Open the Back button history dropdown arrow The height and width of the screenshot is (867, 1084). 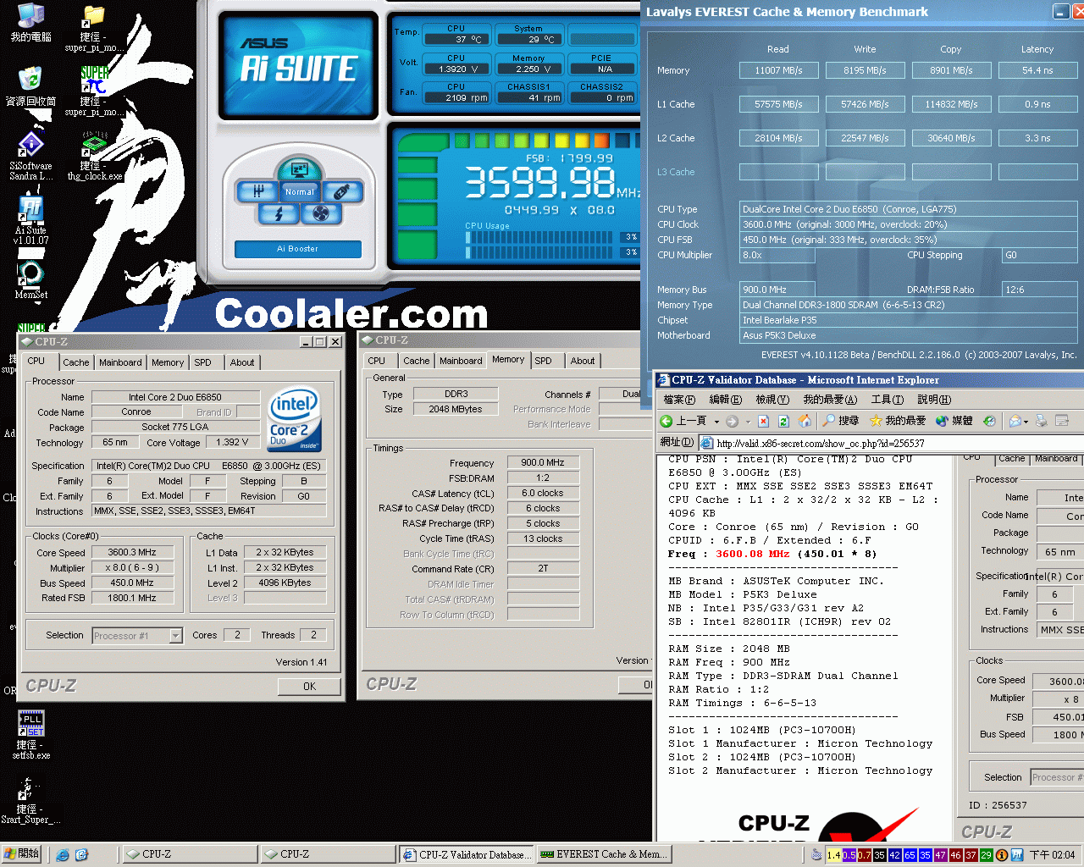tap(716, 421)
